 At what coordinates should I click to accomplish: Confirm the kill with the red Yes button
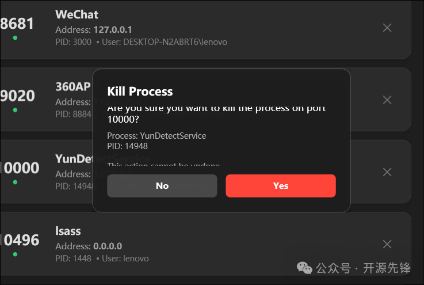tap(281, 186)
